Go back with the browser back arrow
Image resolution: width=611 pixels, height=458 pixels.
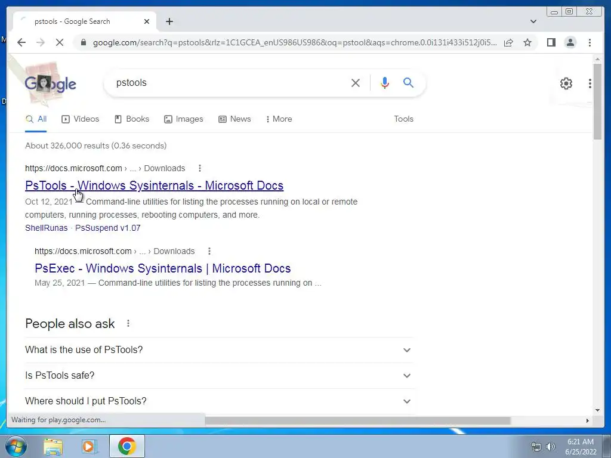coord(21,42)
